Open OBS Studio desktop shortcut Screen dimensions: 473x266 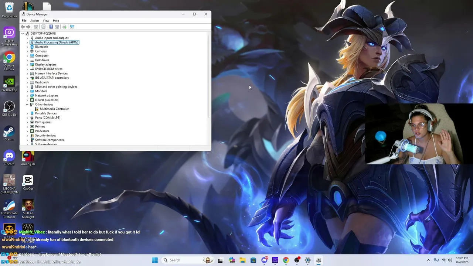[x=9, y=109]
